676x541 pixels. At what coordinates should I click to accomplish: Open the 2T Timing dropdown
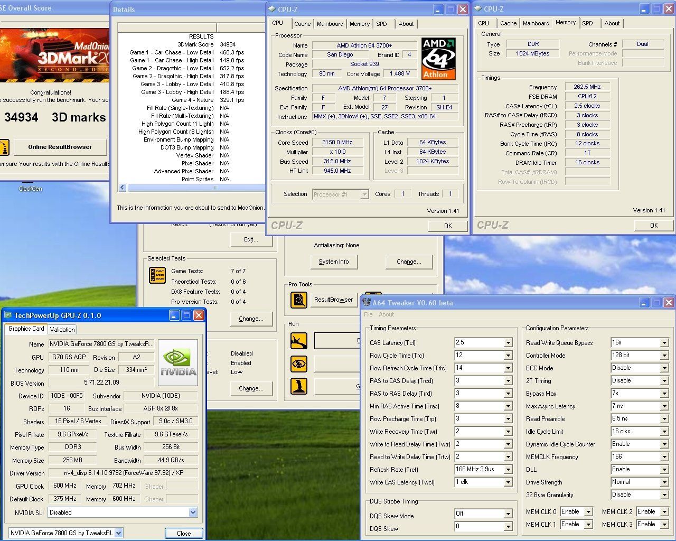[x=664, y=381]
